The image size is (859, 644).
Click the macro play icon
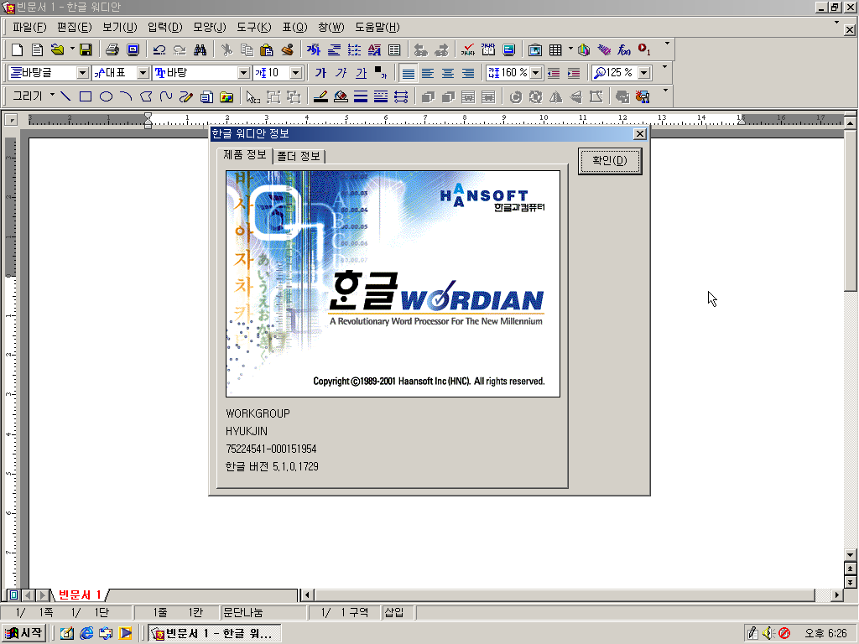pos(644,49)
